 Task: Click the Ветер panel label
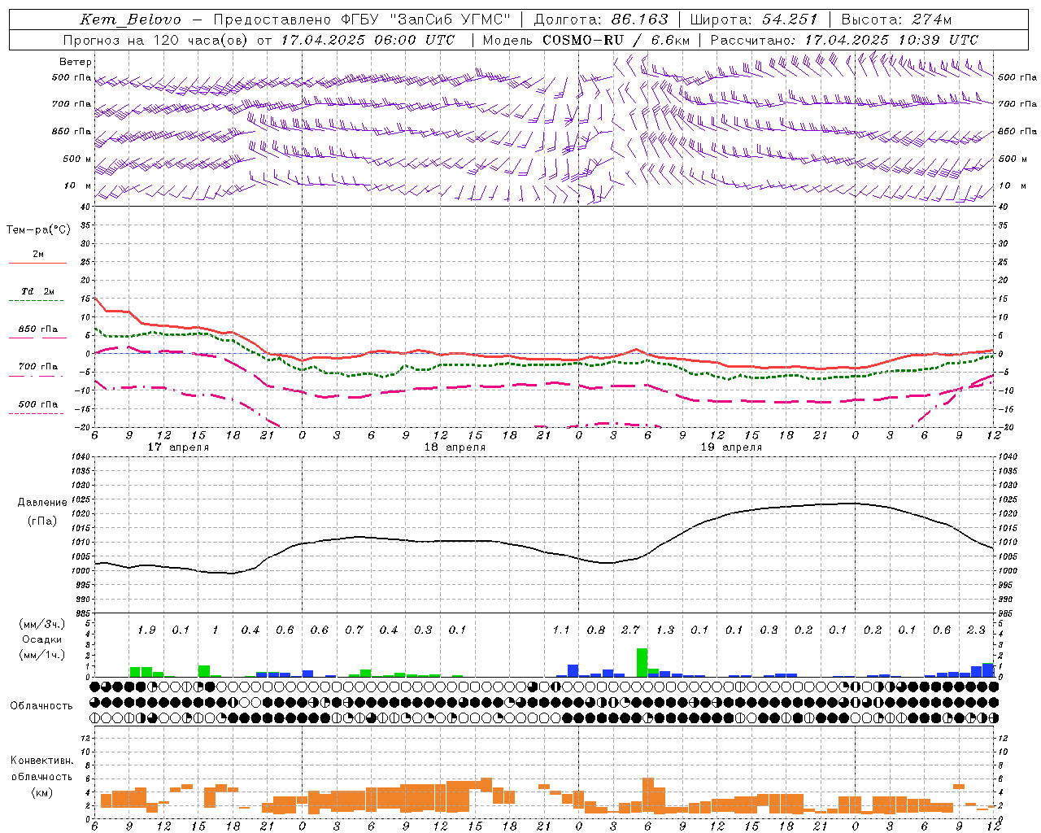pyautogui.click(x=76, y=62)
